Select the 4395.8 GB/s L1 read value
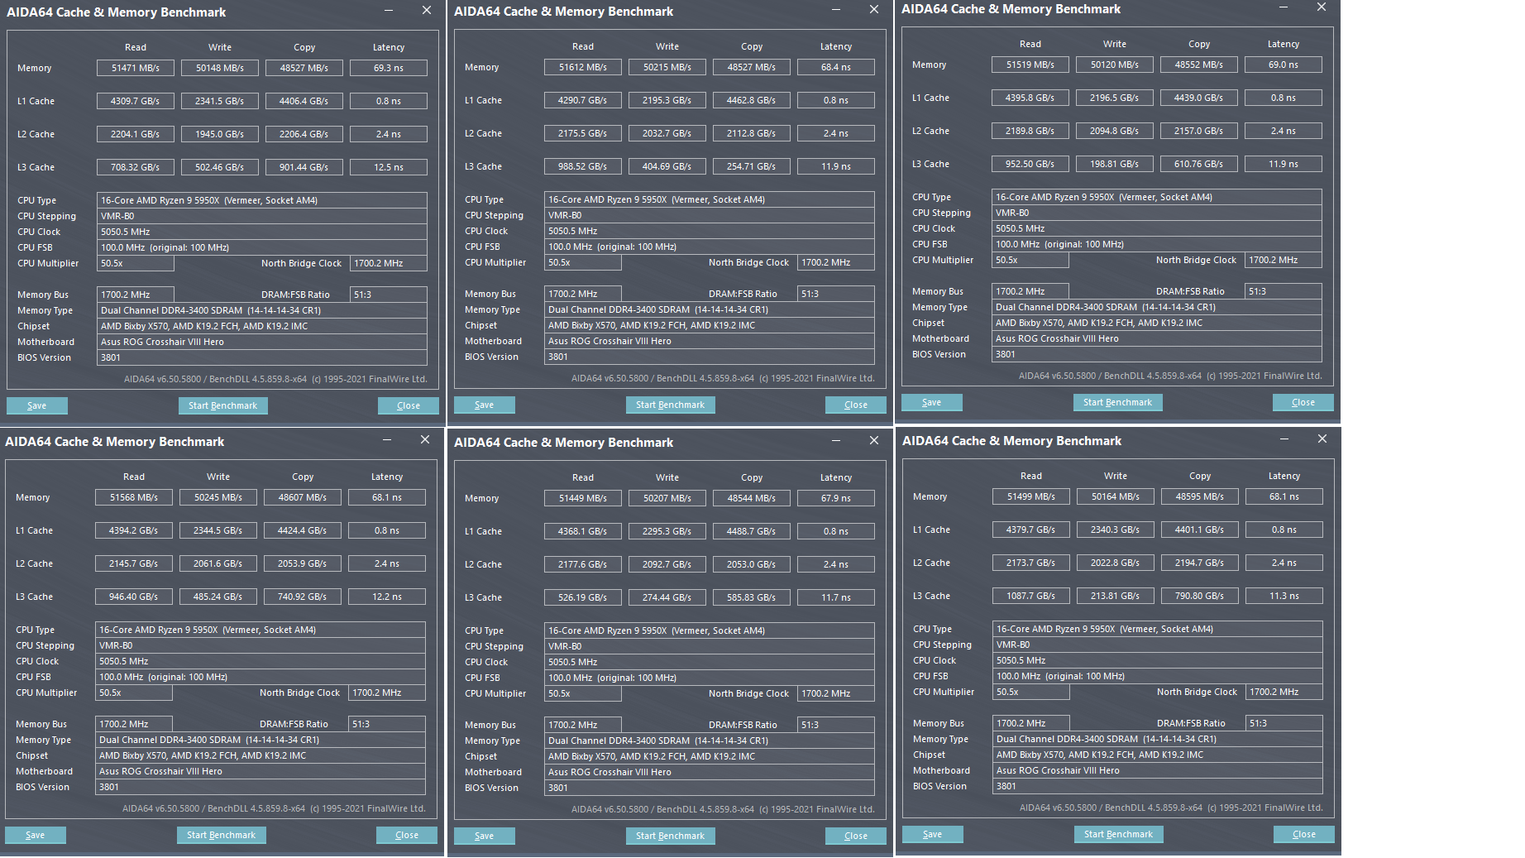This screenshot has height=858, width=1525. [x=1030, y=98]
